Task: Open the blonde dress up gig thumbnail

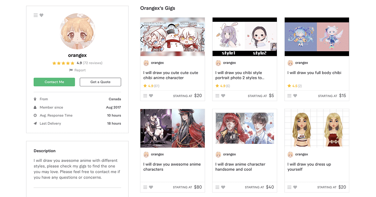Action: pos(317,128)
